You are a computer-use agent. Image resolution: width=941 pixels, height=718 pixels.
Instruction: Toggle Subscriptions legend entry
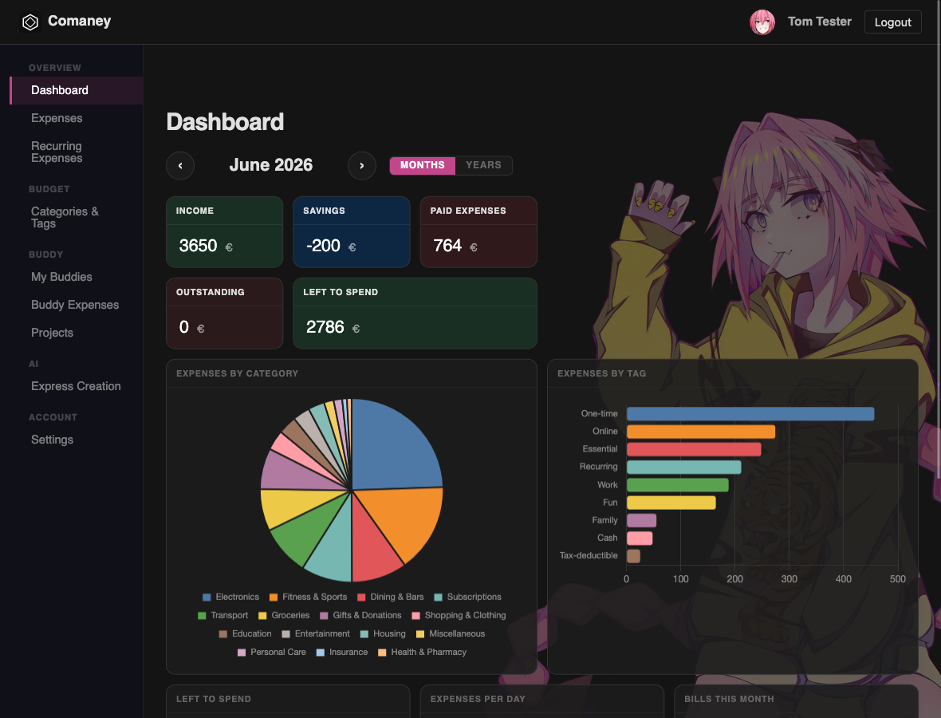click(x=467, y=597)
